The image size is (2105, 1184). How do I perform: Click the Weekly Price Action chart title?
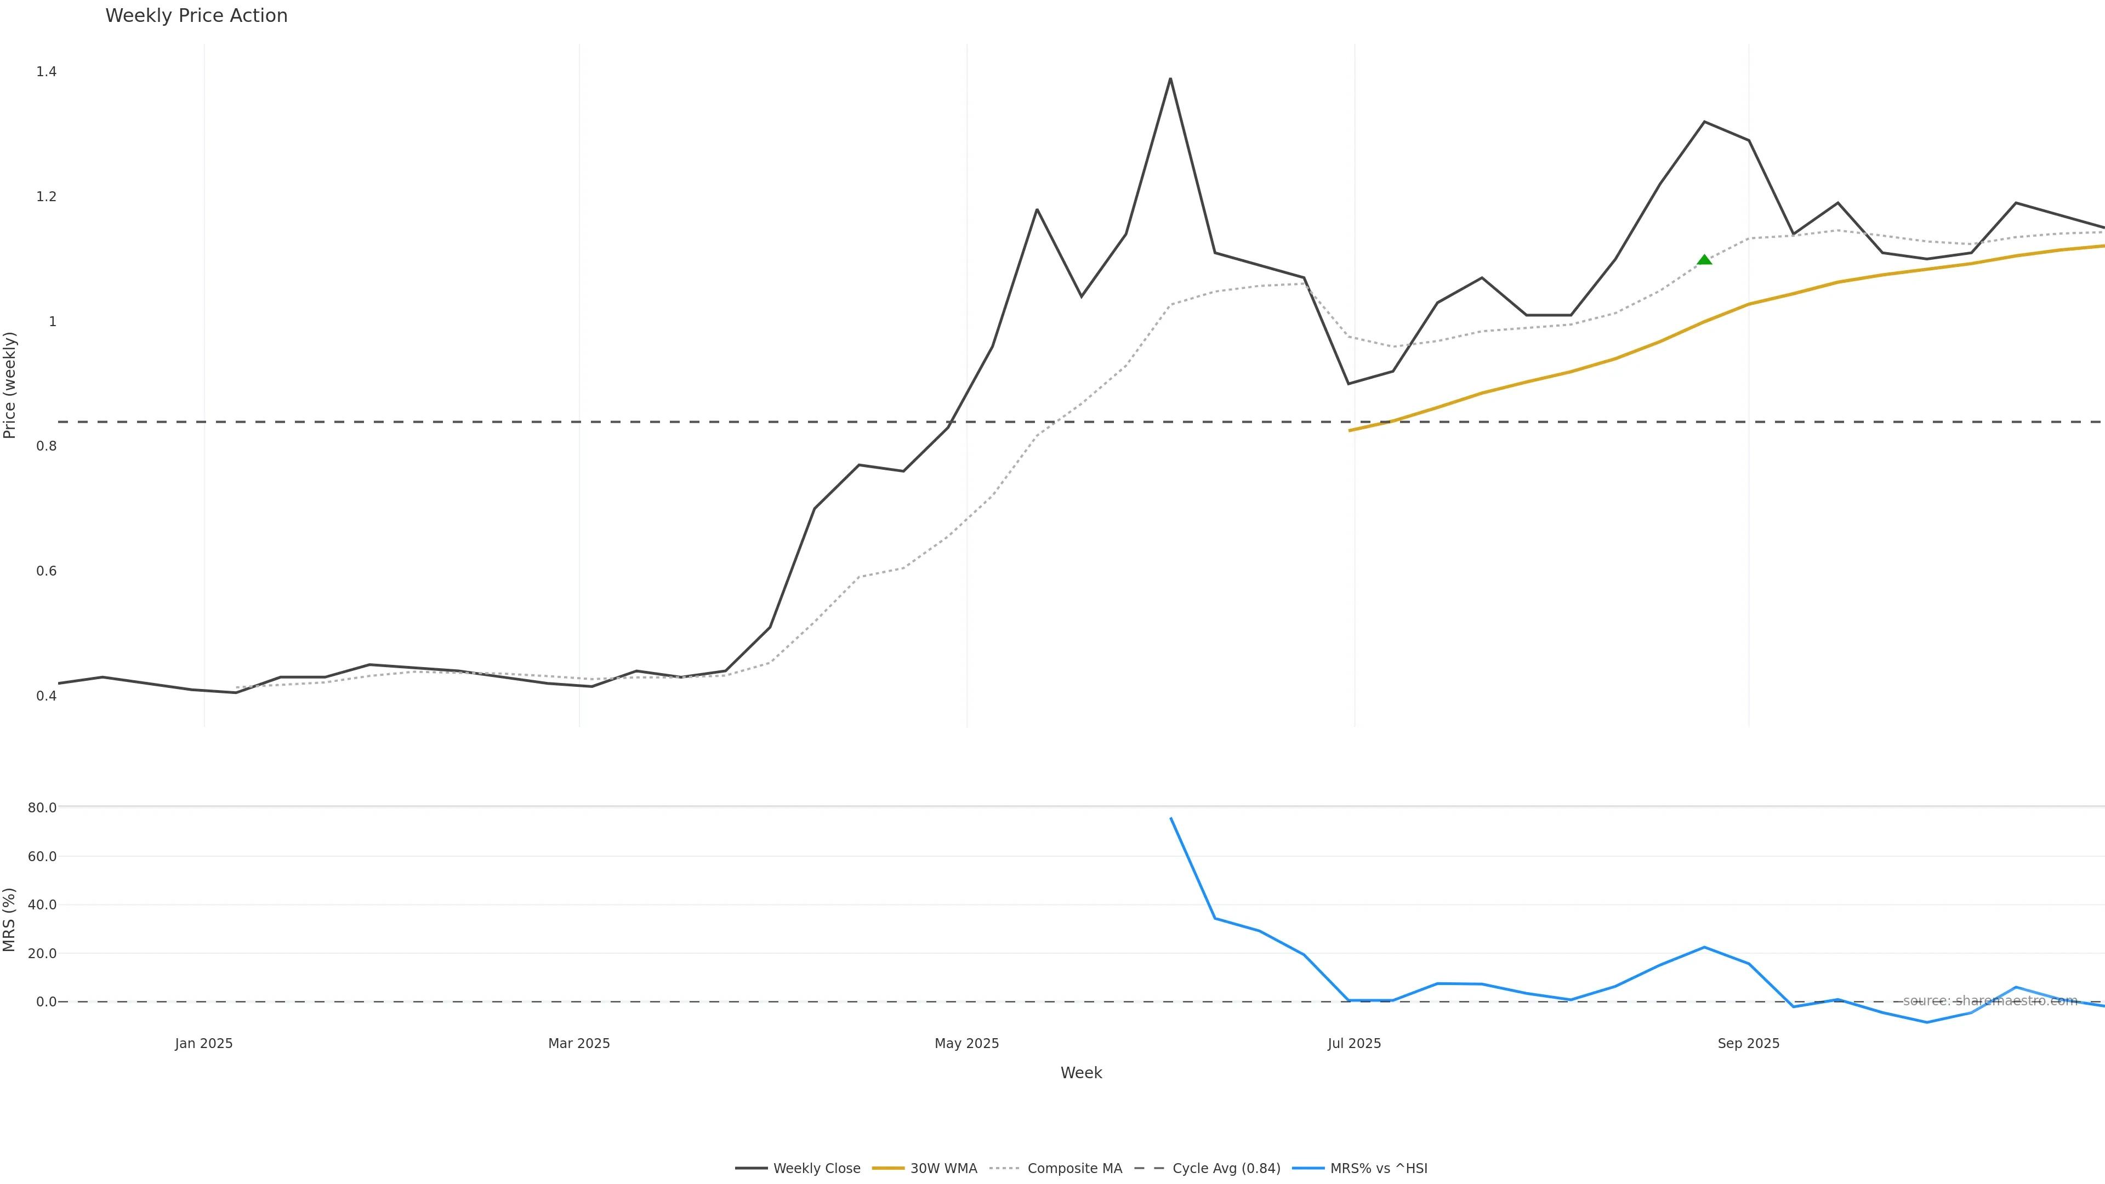click(x=196, y=15)
